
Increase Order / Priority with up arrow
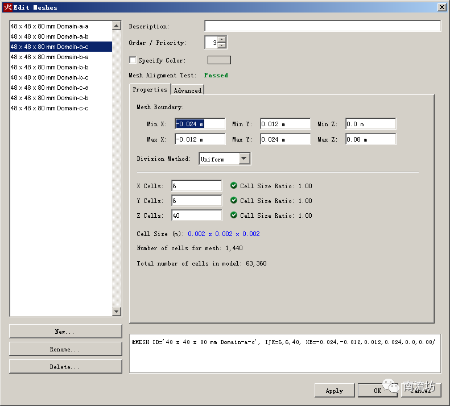221,40
